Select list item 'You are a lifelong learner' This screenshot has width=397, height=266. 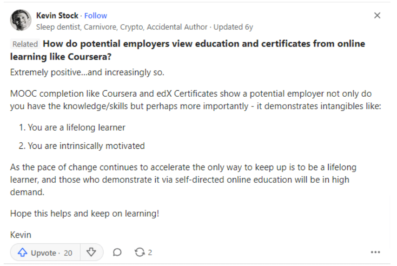[76, 127]
